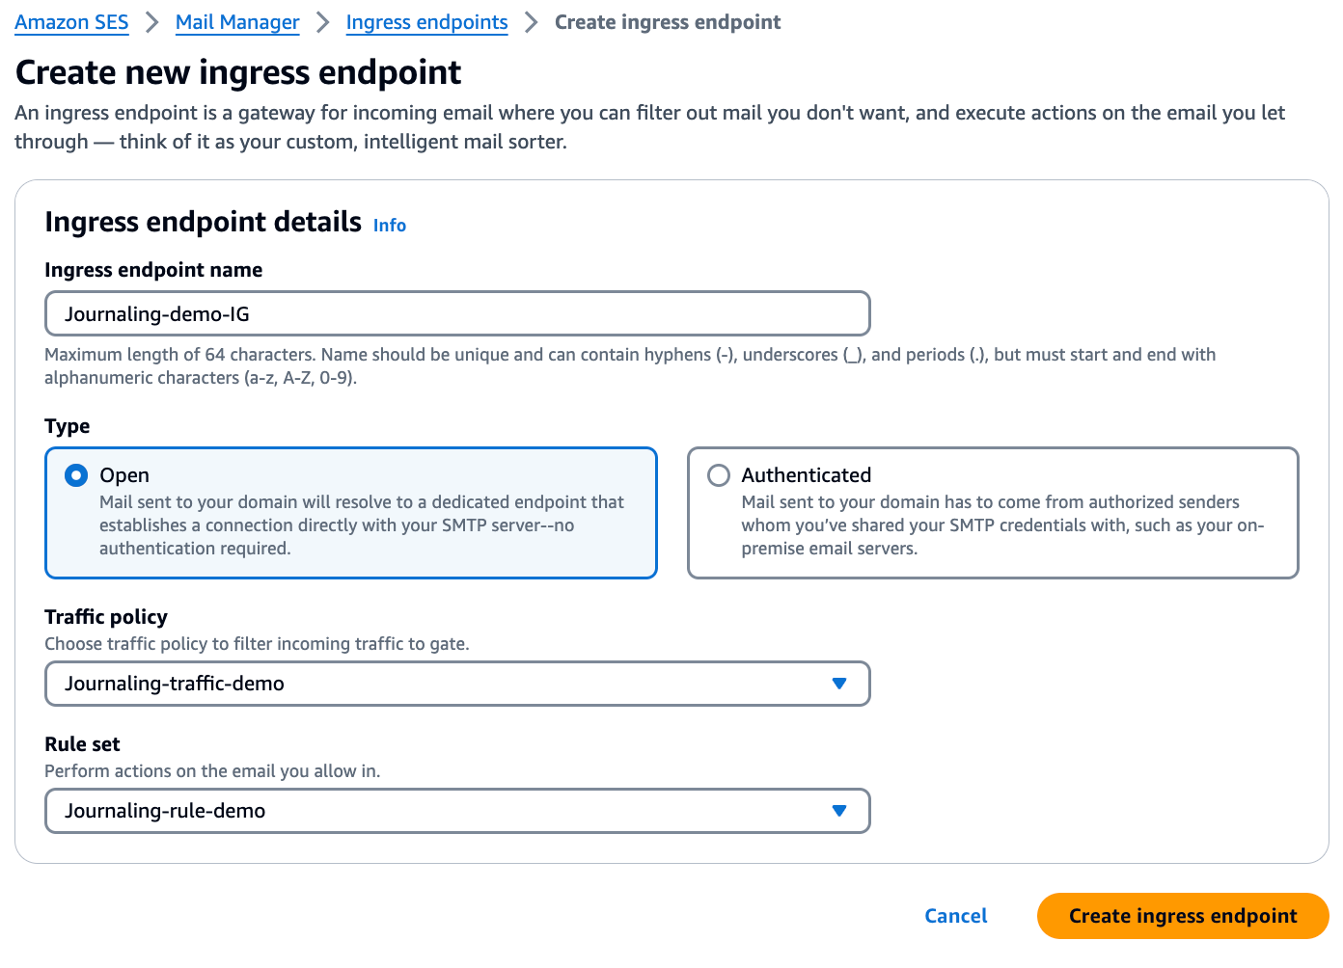Click Journaling-rule-demo selected value
1343x968 pixels.
click(x=165, y=811)
